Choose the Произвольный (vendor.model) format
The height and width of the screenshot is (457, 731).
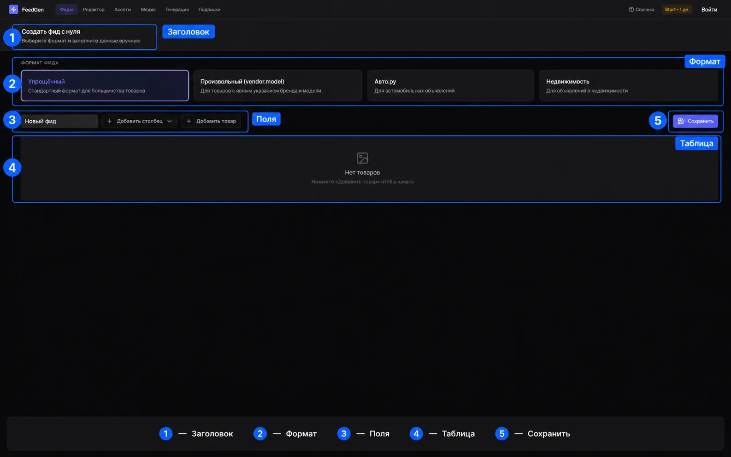coord(277,86)
